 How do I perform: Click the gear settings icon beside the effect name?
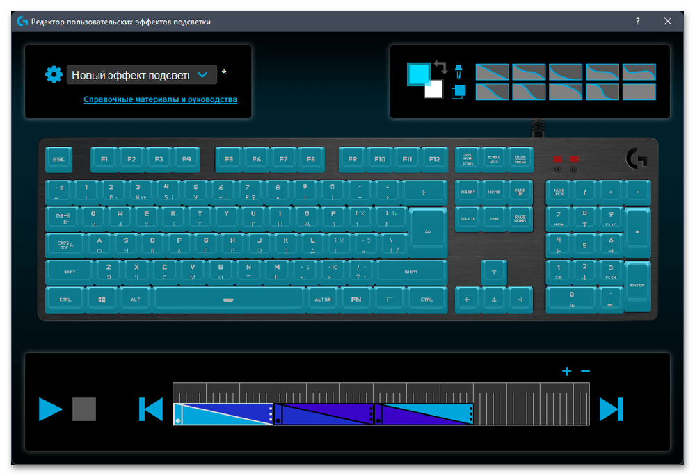(54, 74)
